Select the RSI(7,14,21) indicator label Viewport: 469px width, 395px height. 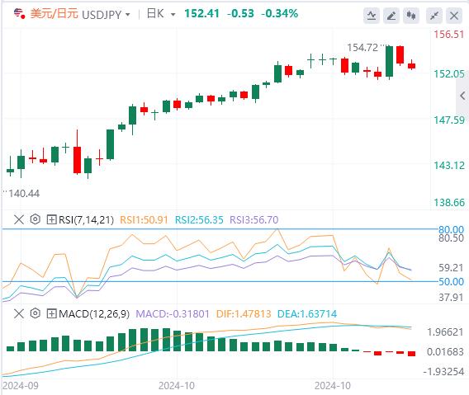(86, 220)
